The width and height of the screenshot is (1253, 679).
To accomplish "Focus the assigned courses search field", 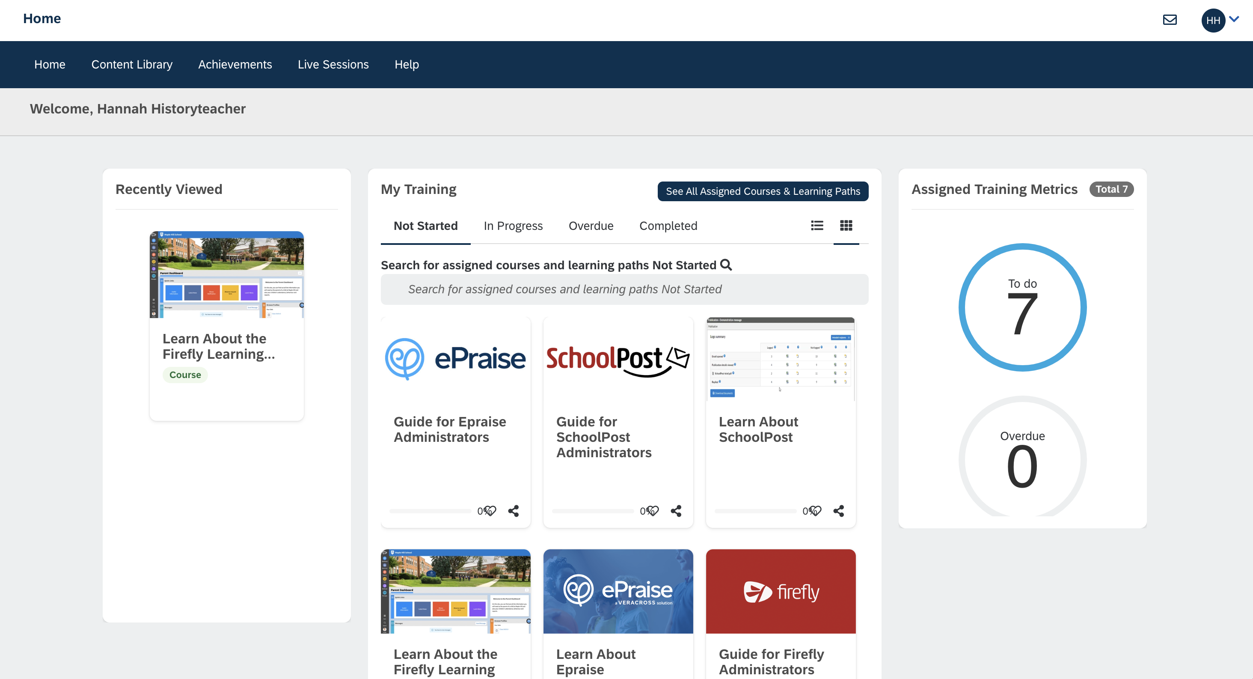I will coord(624,289).
